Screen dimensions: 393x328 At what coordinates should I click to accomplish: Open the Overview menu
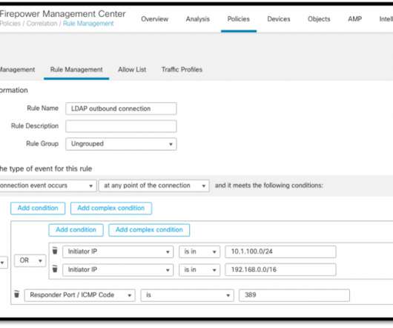point(155,19)
